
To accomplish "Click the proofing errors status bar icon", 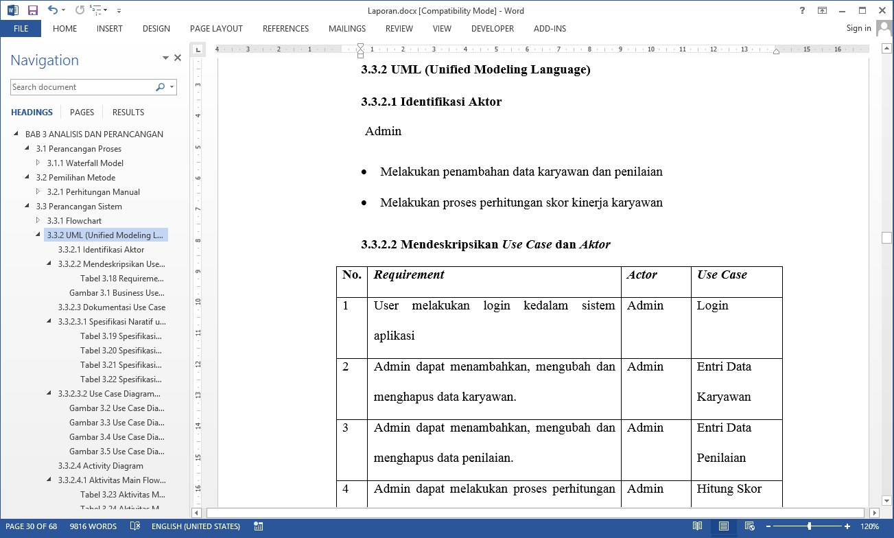I will pos(135,526).
